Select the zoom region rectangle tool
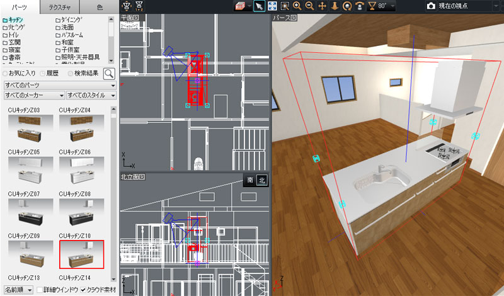 pos(285,6)
